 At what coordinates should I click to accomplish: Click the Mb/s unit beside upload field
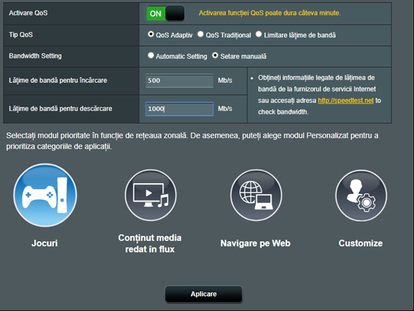click(225, 80)
